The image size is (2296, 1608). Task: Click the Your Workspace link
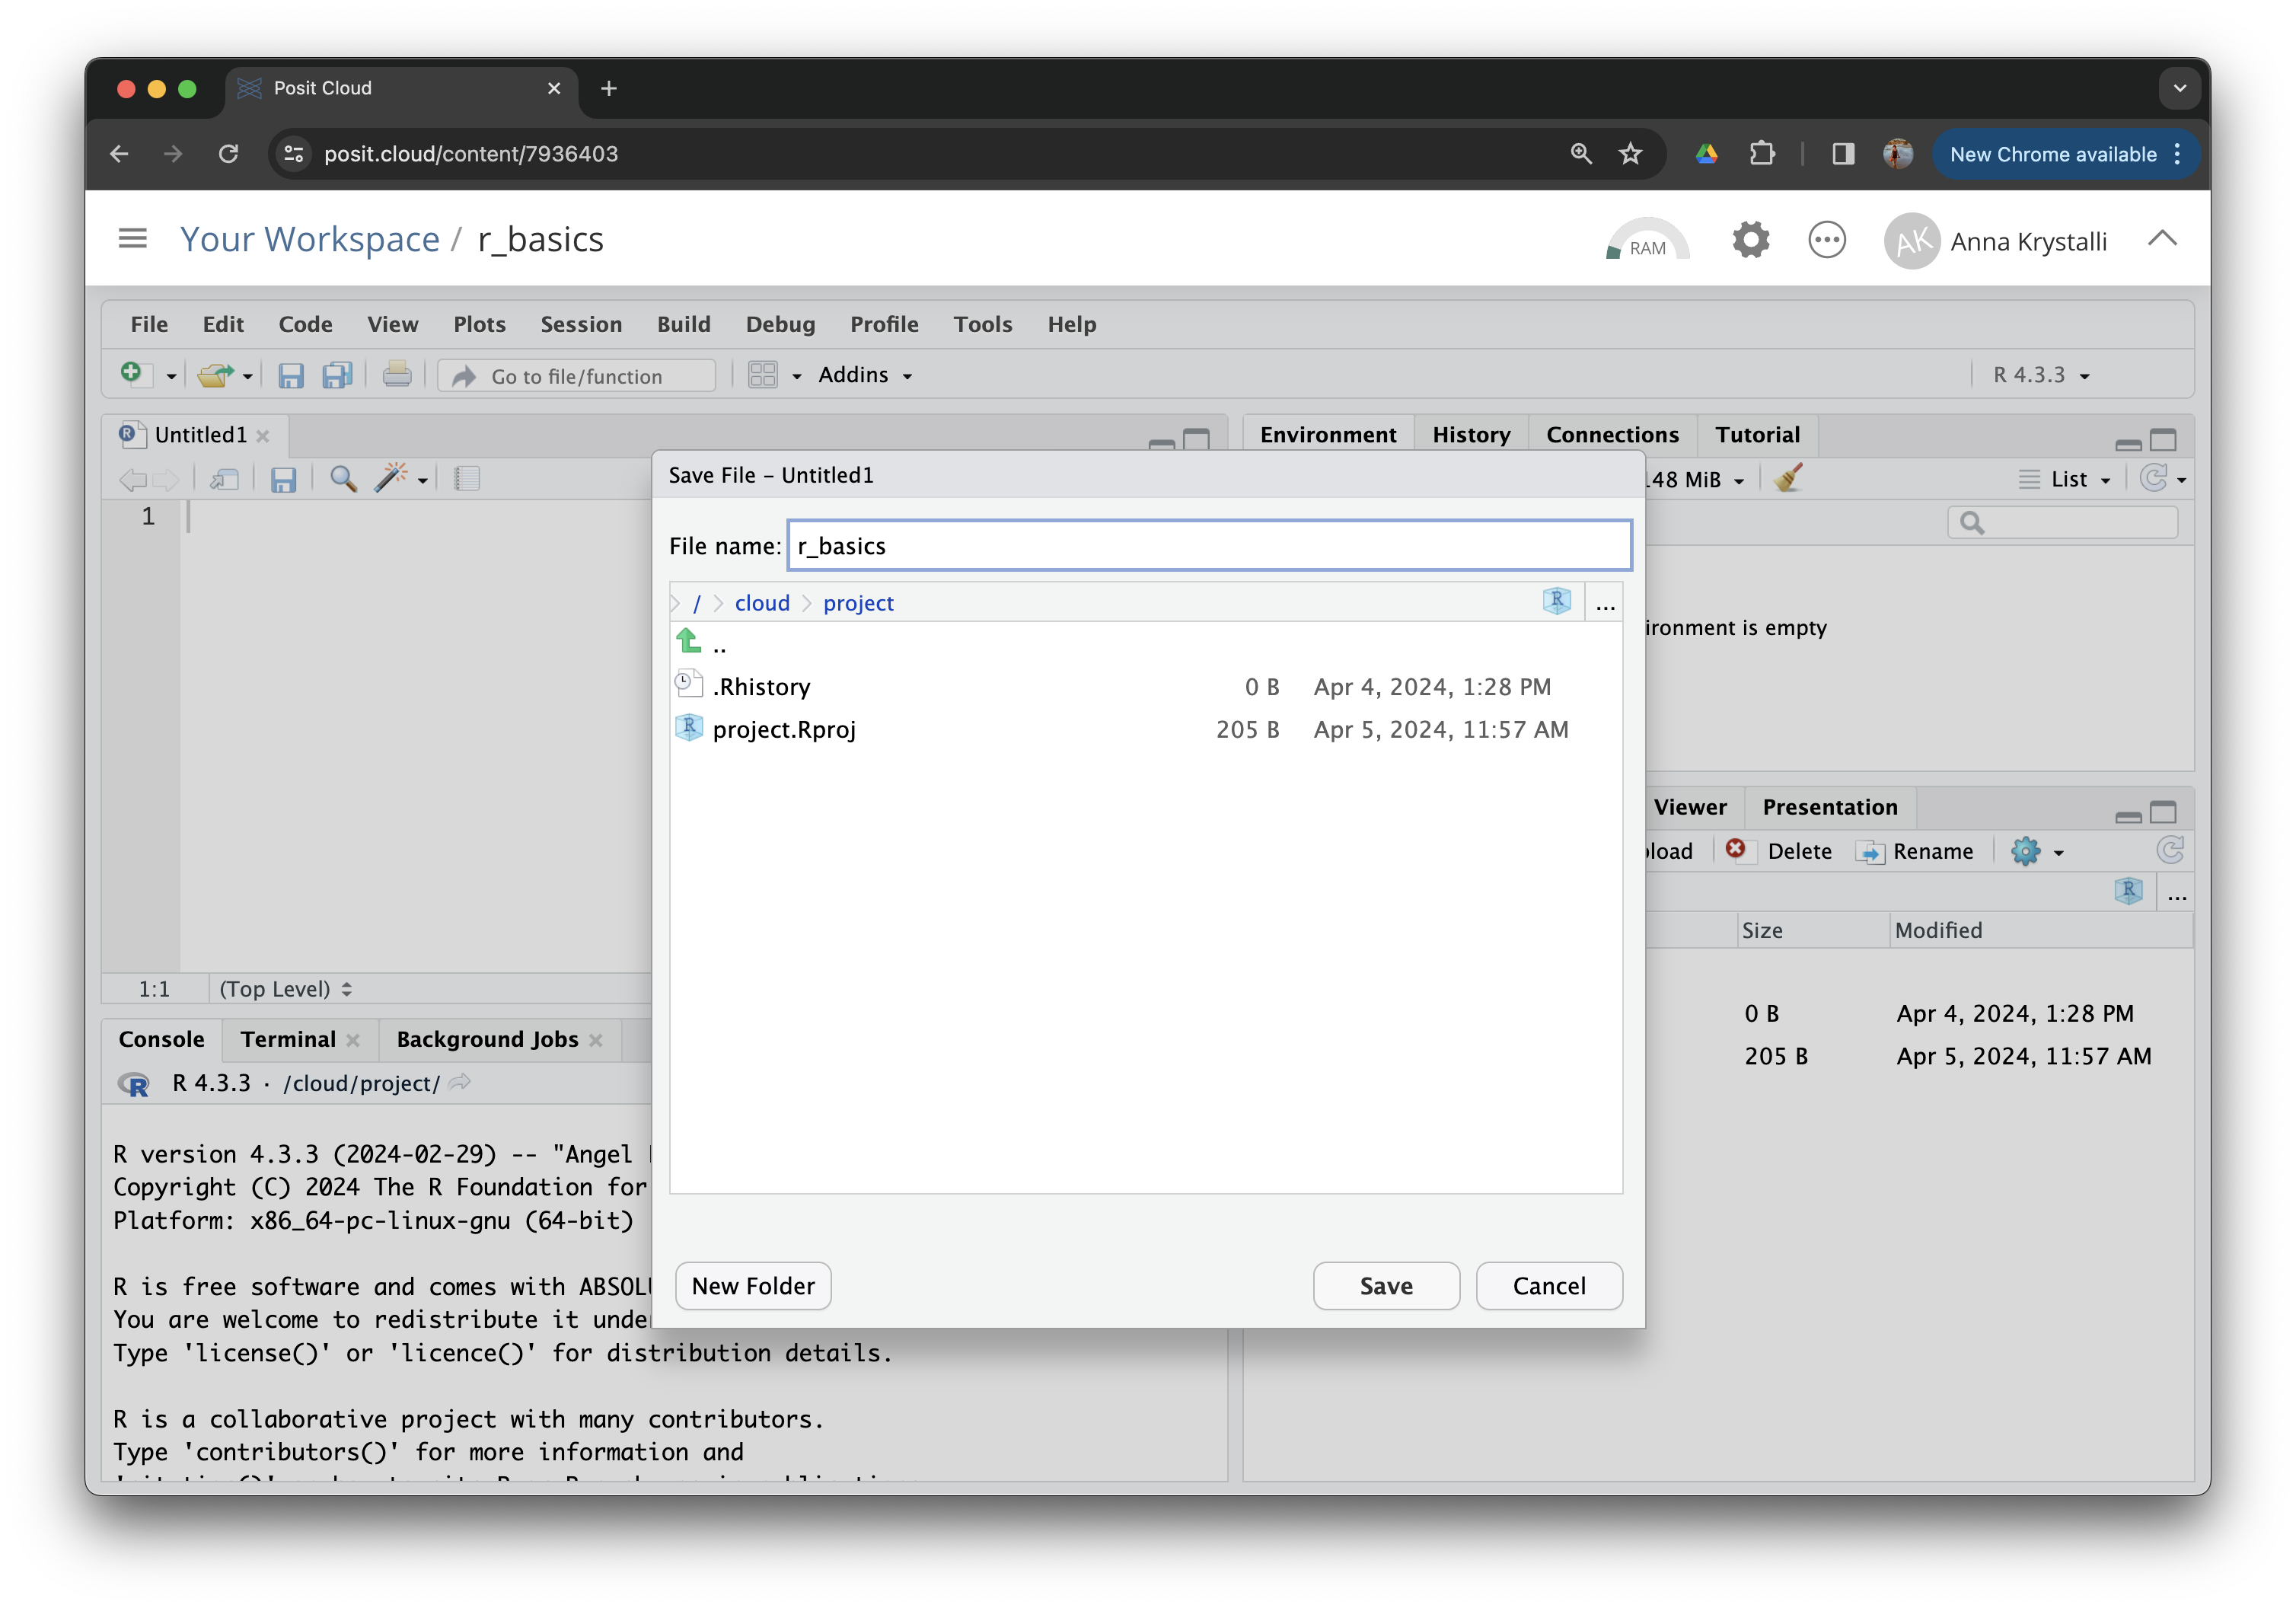pyautogui.click(x=310, y=240)
